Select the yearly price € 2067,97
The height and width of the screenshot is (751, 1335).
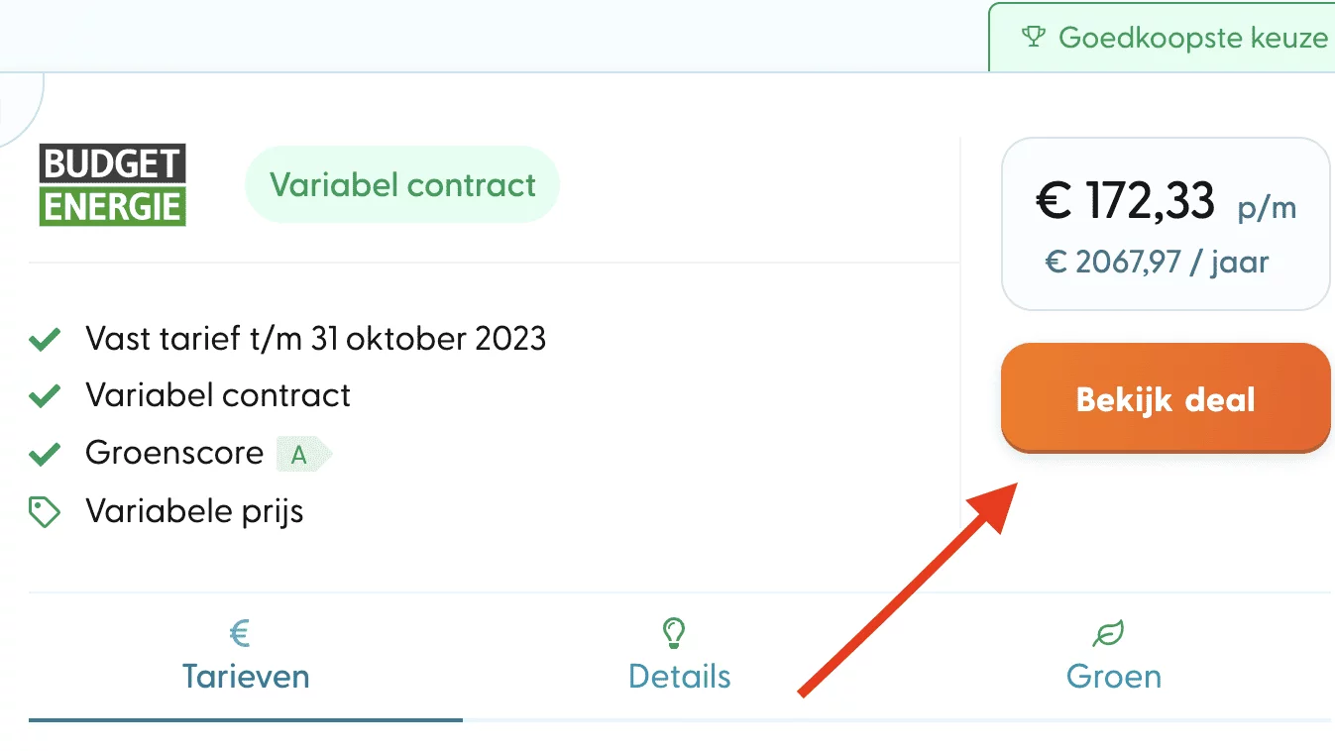click(x=1156, y=261)
